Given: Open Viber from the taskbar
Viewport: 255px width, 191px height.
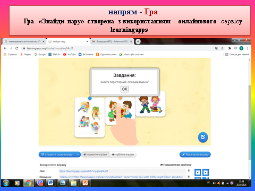Looking at the screenshot, I should (40, 183).
